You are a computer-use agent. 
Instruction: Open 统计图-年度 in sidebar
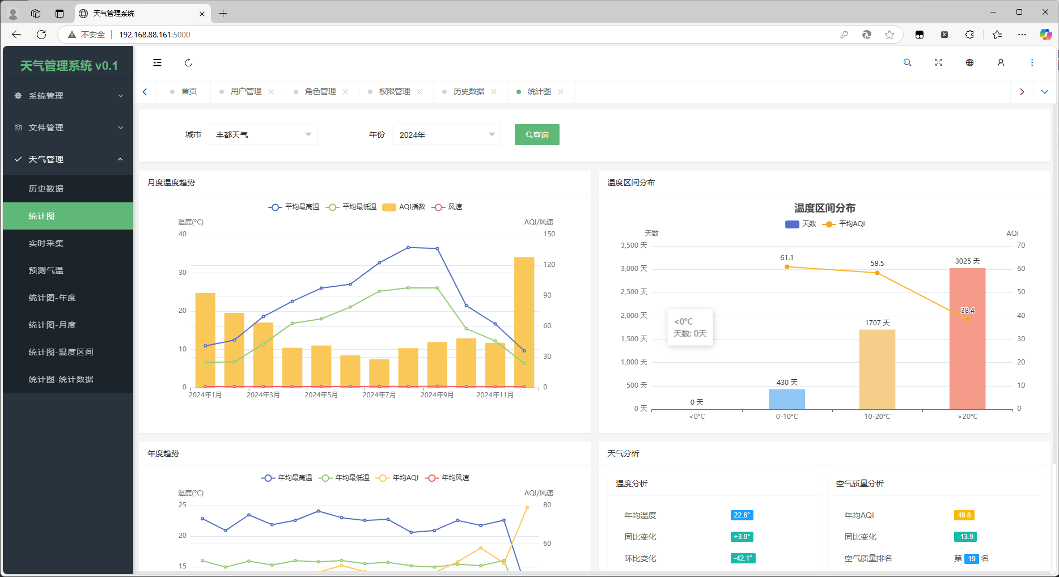point(68,298)
